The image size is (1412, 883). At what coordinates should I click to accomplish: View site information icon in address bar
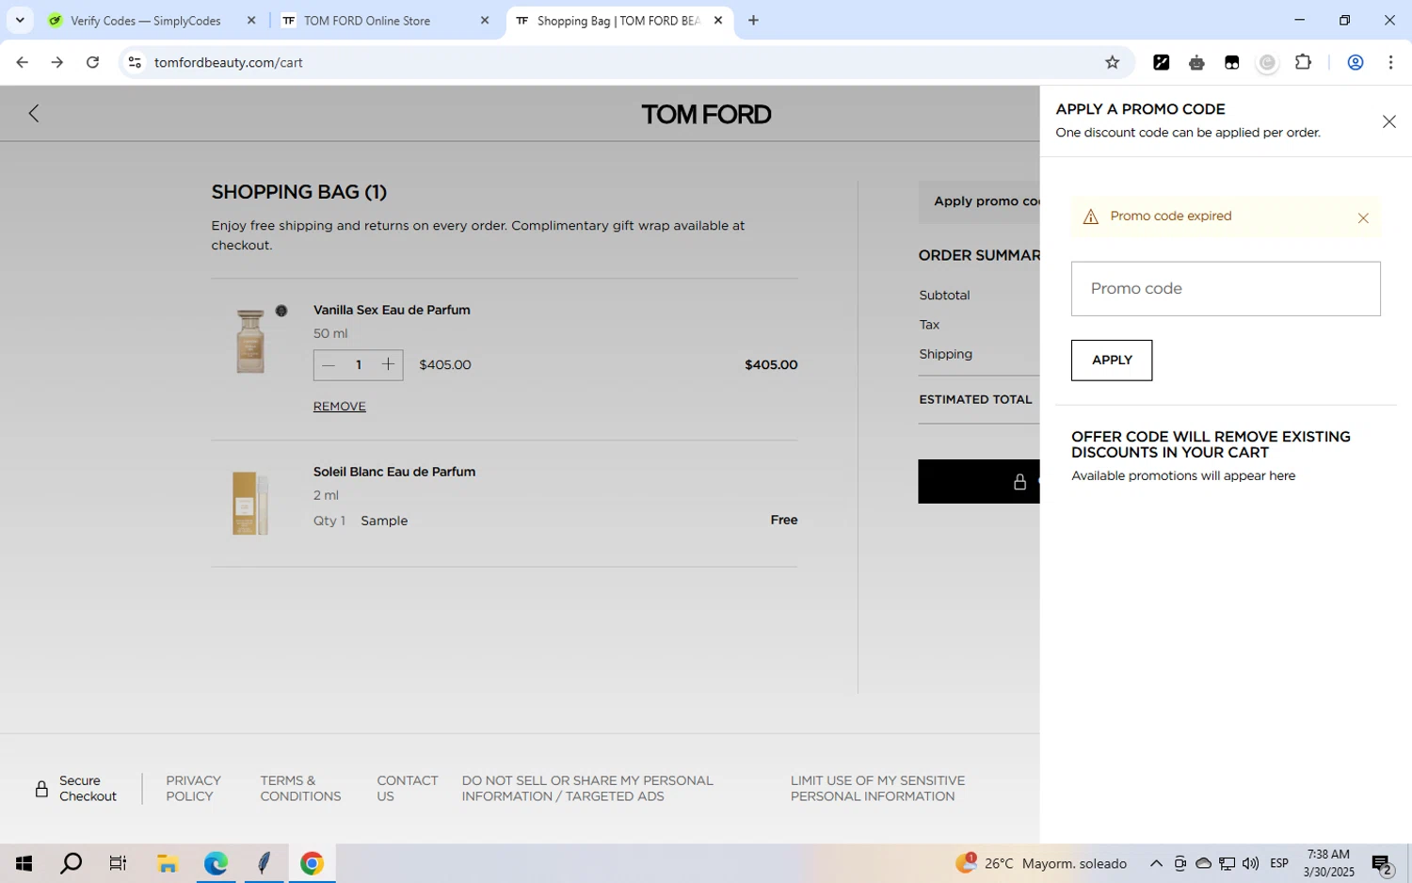[135, 63]
